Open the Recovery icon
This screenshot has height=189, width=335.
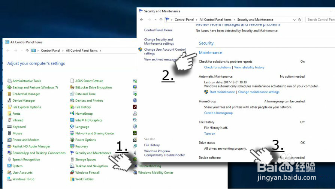[72, 146]
